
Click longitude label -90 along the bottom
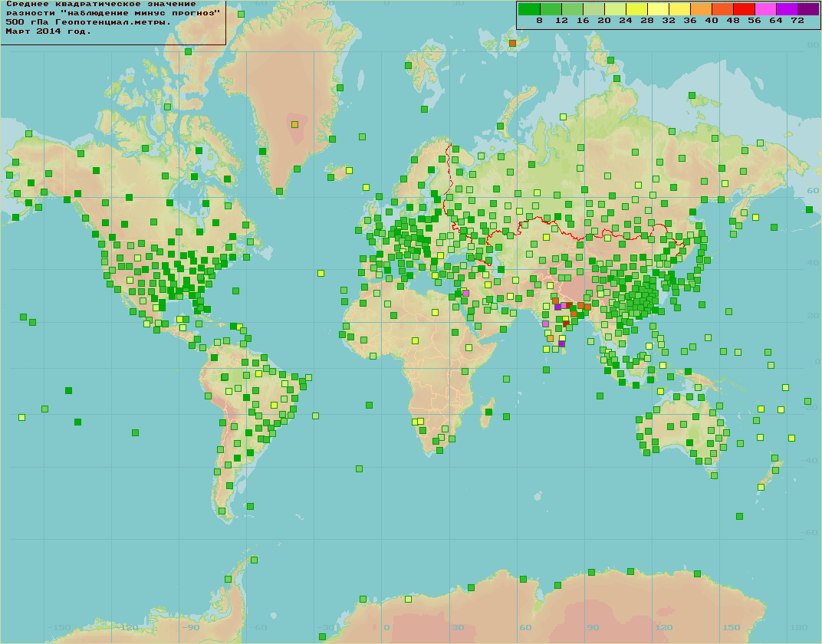[191, 628]
